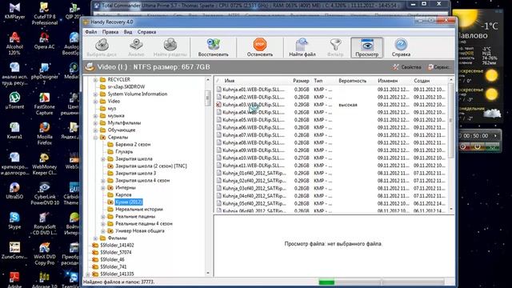Sort by the Изменен column header
512x288 pixels.
click(387, 81)
